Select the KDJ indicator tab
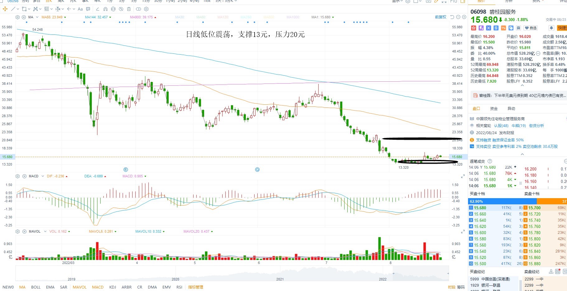 (x=113, y=287)
